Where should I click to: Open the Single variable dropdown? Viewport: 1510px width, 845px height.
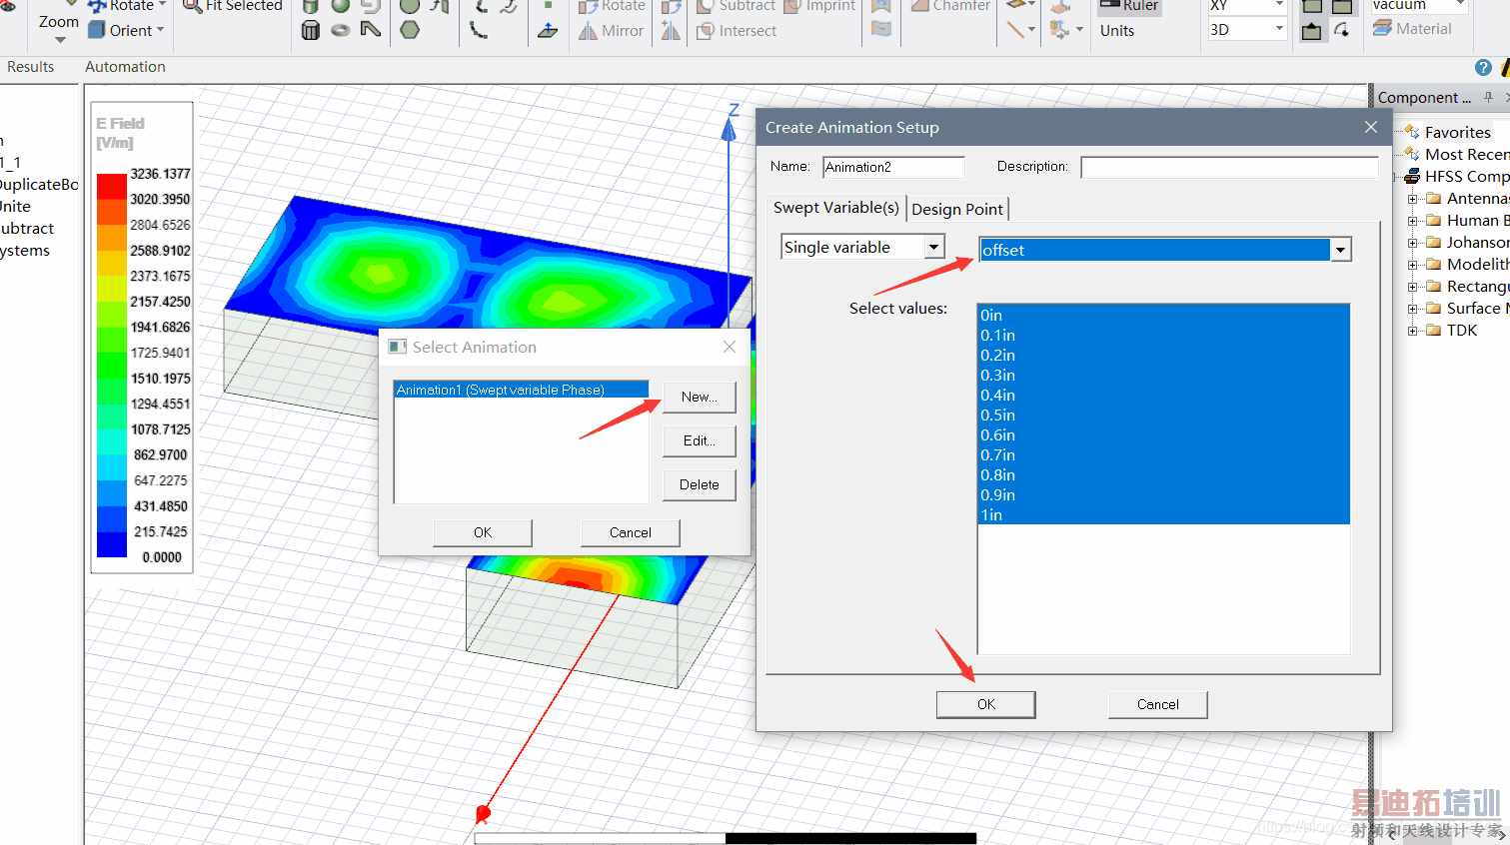(933, 247)
